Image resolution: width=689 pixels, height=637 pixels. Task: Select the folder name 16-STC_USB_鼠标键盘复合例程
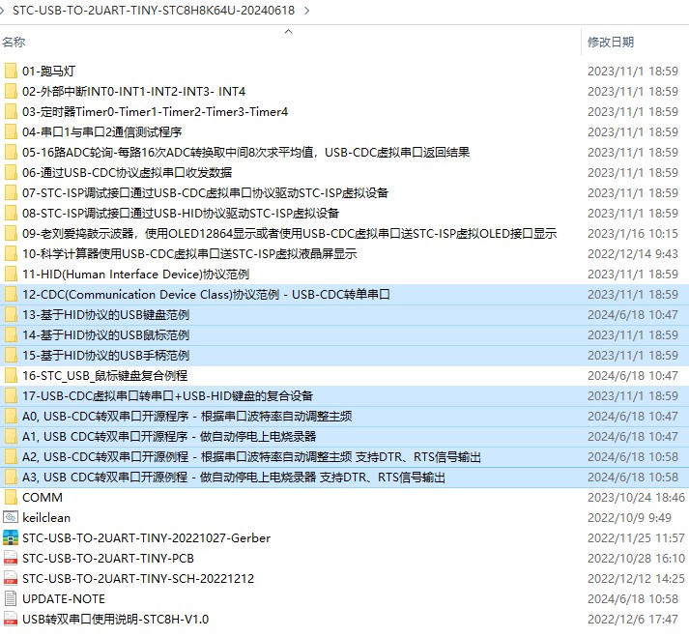pos(104,375)
